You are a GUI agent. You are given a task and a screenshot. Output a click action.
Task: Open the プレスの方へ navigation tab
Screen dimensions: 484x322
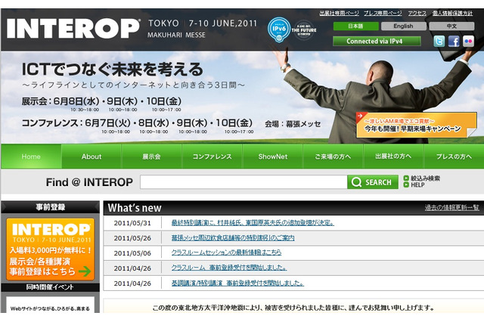(x=454, y=156)
